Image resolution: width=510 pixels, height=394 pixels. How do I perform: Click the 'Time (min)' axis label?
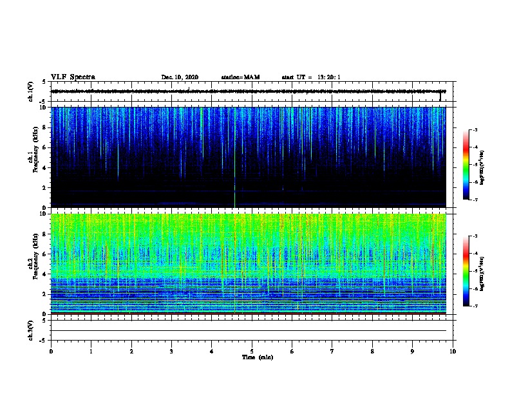(258, 357)
